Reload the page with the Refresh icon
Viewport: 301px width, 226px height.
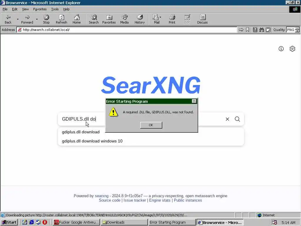point(61,19)
